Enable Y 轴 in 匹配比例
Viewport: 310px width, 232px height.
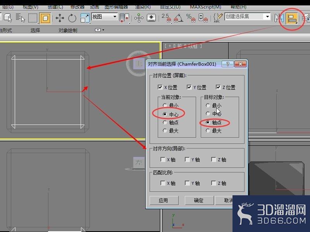pos(187,183)
